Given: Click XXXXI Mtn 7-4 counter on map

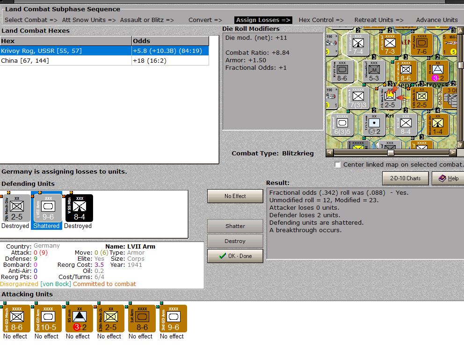Looking at the screenshot, I should point(358,45).
